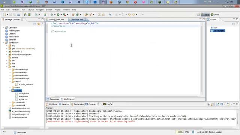Screen dimensions: 240x135
Task: Open the Navigate menu
Action: pyautogui.click(x=40, y=10)
